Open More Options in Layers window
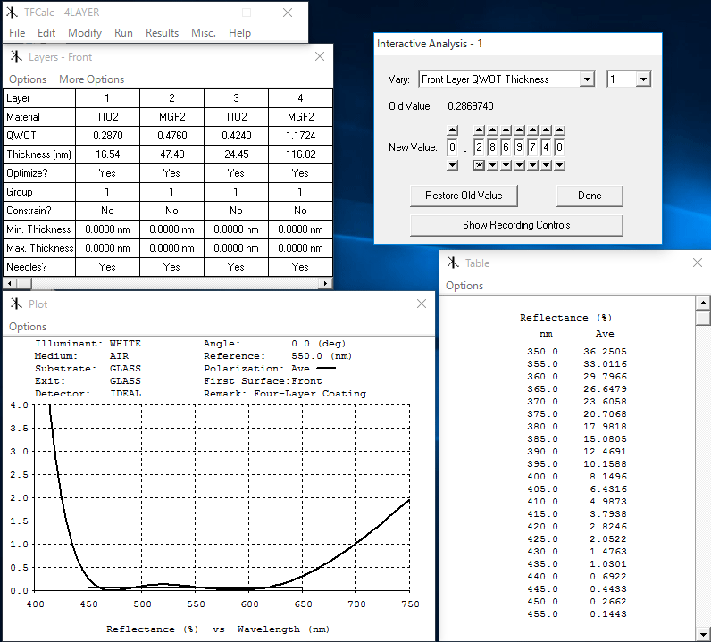The width and height of the screenshot is (711, 642). pyautogui.click(x=91, y=79)
